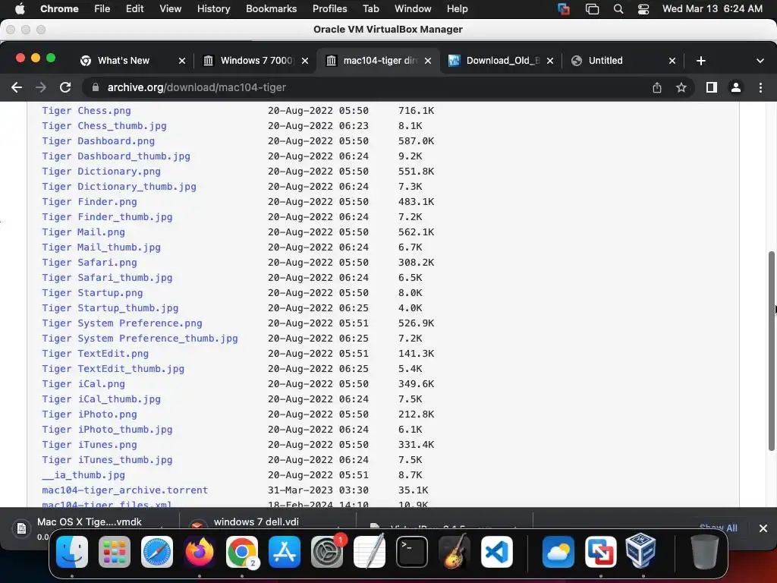This screenshot has height=583, width=777.
Task: Launch Terminal from the Dock
Action: (x=412, y=552)
